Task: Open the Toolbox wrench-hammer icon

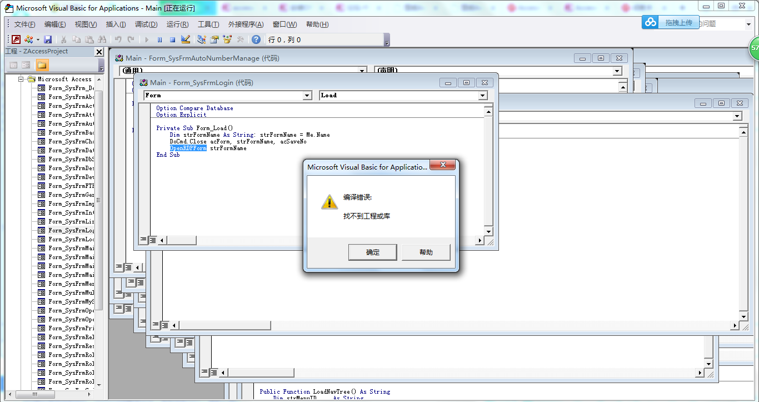Action: (240, 39)
